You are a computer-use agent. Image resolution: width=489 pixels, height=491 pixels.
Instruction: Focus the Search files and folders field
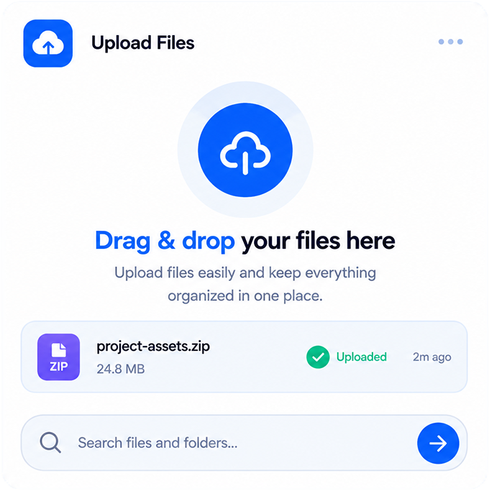click(x=244, y=443)
